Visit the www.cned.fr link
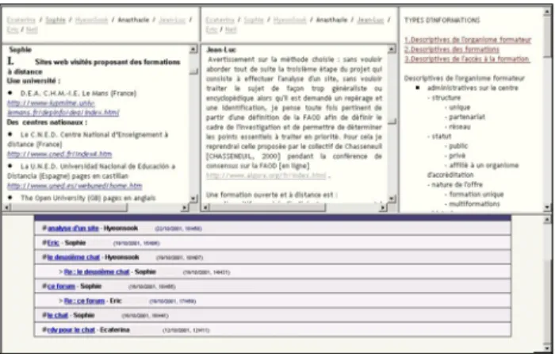The image size is (555, 354). (x=59, y=154)
